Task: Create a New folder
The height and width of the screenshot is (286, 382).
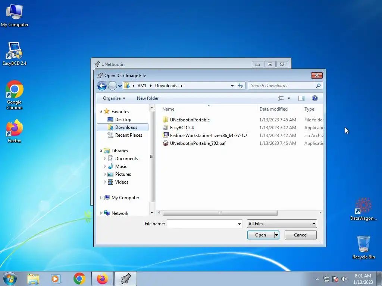Action: tap(148, 98)
